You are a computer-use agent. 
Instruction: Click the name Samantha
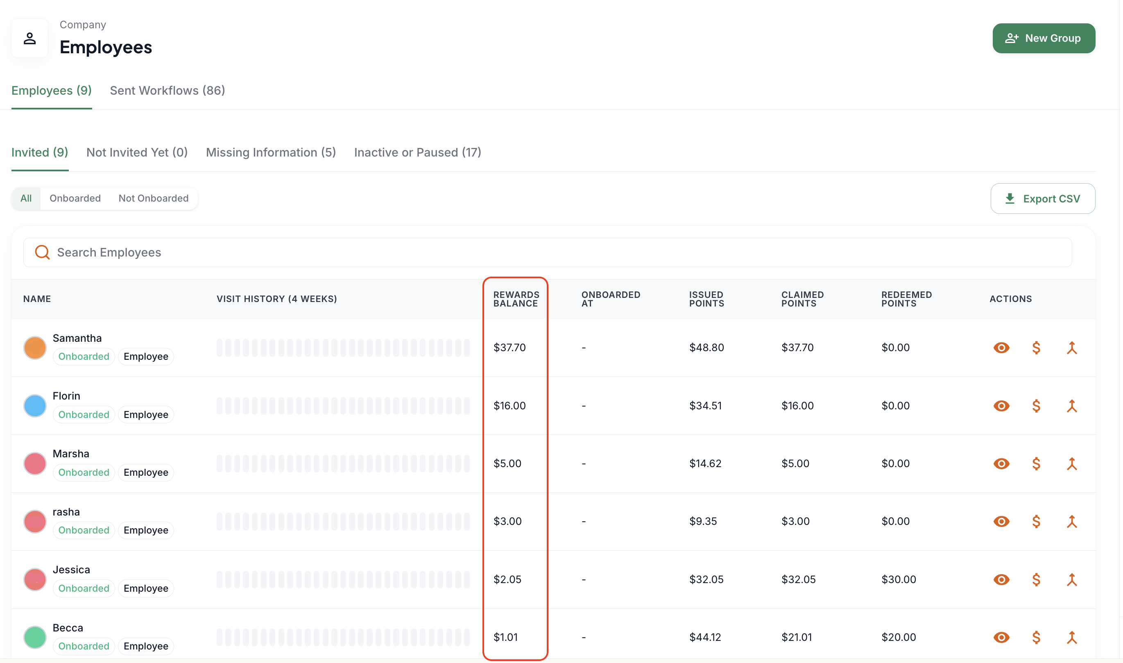coord(77,338)
